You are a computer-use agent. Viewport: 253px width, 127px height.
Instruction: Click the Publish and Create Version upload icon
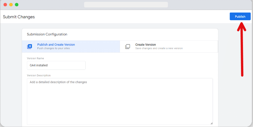(x=29, y=47)
